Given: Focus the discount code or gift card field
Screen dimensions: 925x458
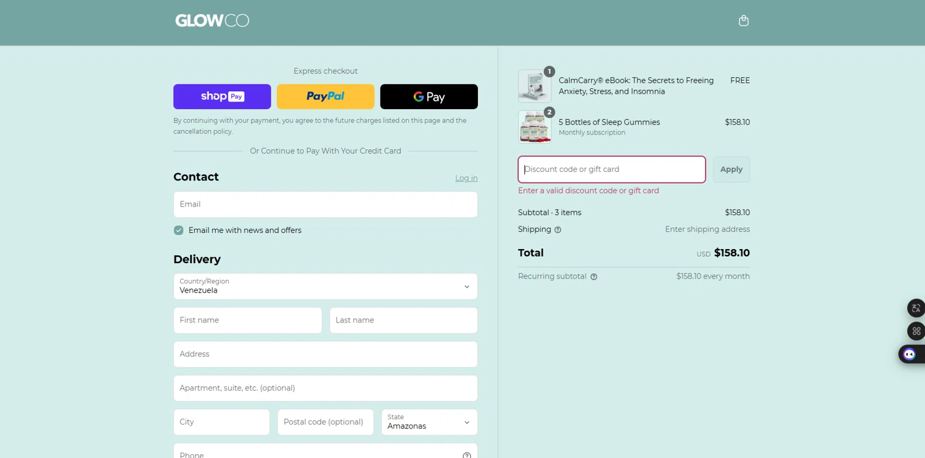Looking at the screenshot, I should click(x=612, y=170).
